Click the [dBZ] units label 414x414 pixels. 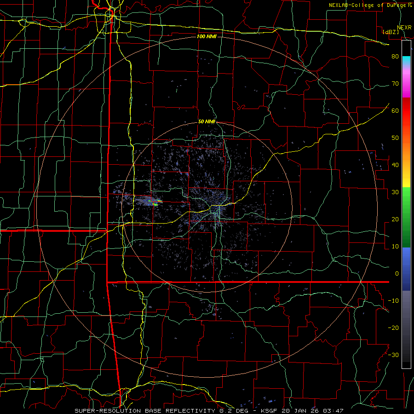(x=391, y=32)
